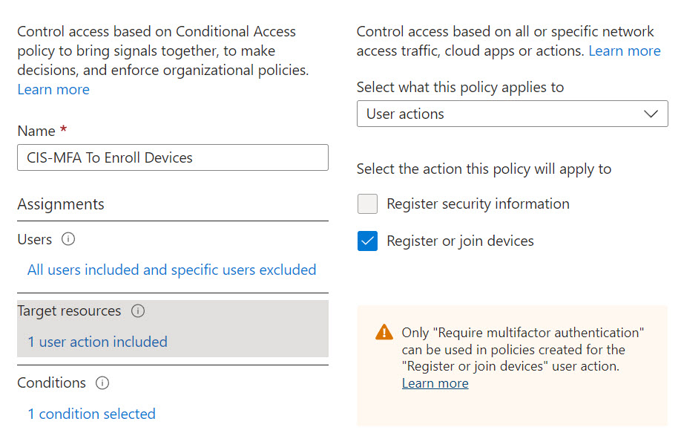Select the Target resources section
This screenshot has height=430, width=681.
pyautogui.click(x=69, y=311)
